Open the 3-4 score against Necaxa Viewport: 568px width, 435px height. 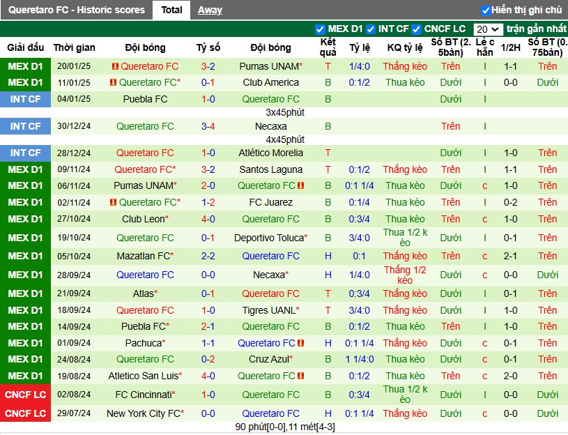pyautogui.click(x=208, y=126)
